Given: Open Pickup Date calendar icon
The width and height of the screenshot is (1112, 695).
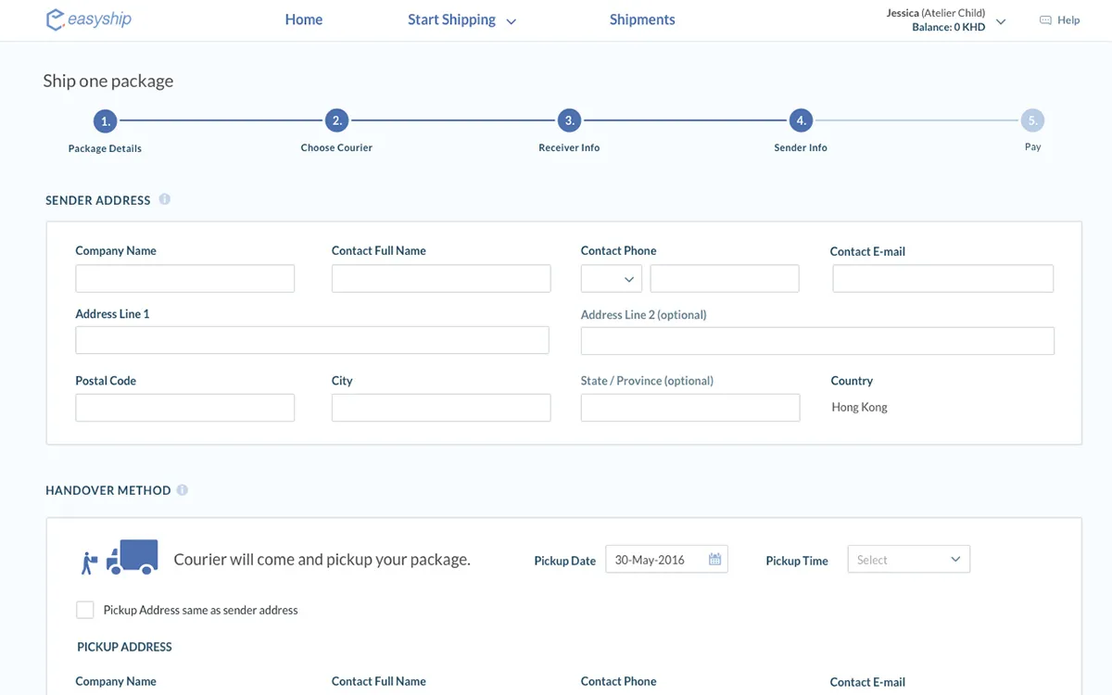Looking at the screenshot, I should click(714, 560).
